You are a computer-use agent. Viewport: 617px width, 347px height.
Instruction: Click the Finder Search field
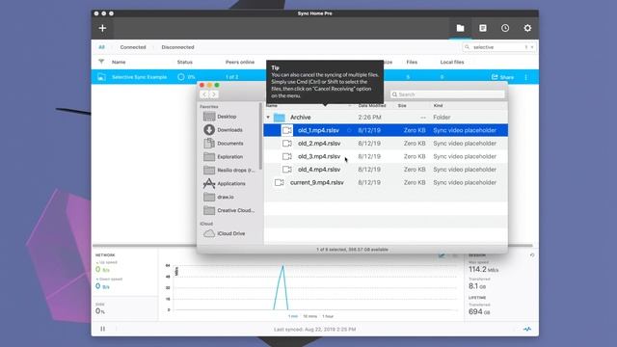pyautogui.click(x=447, y=94)
